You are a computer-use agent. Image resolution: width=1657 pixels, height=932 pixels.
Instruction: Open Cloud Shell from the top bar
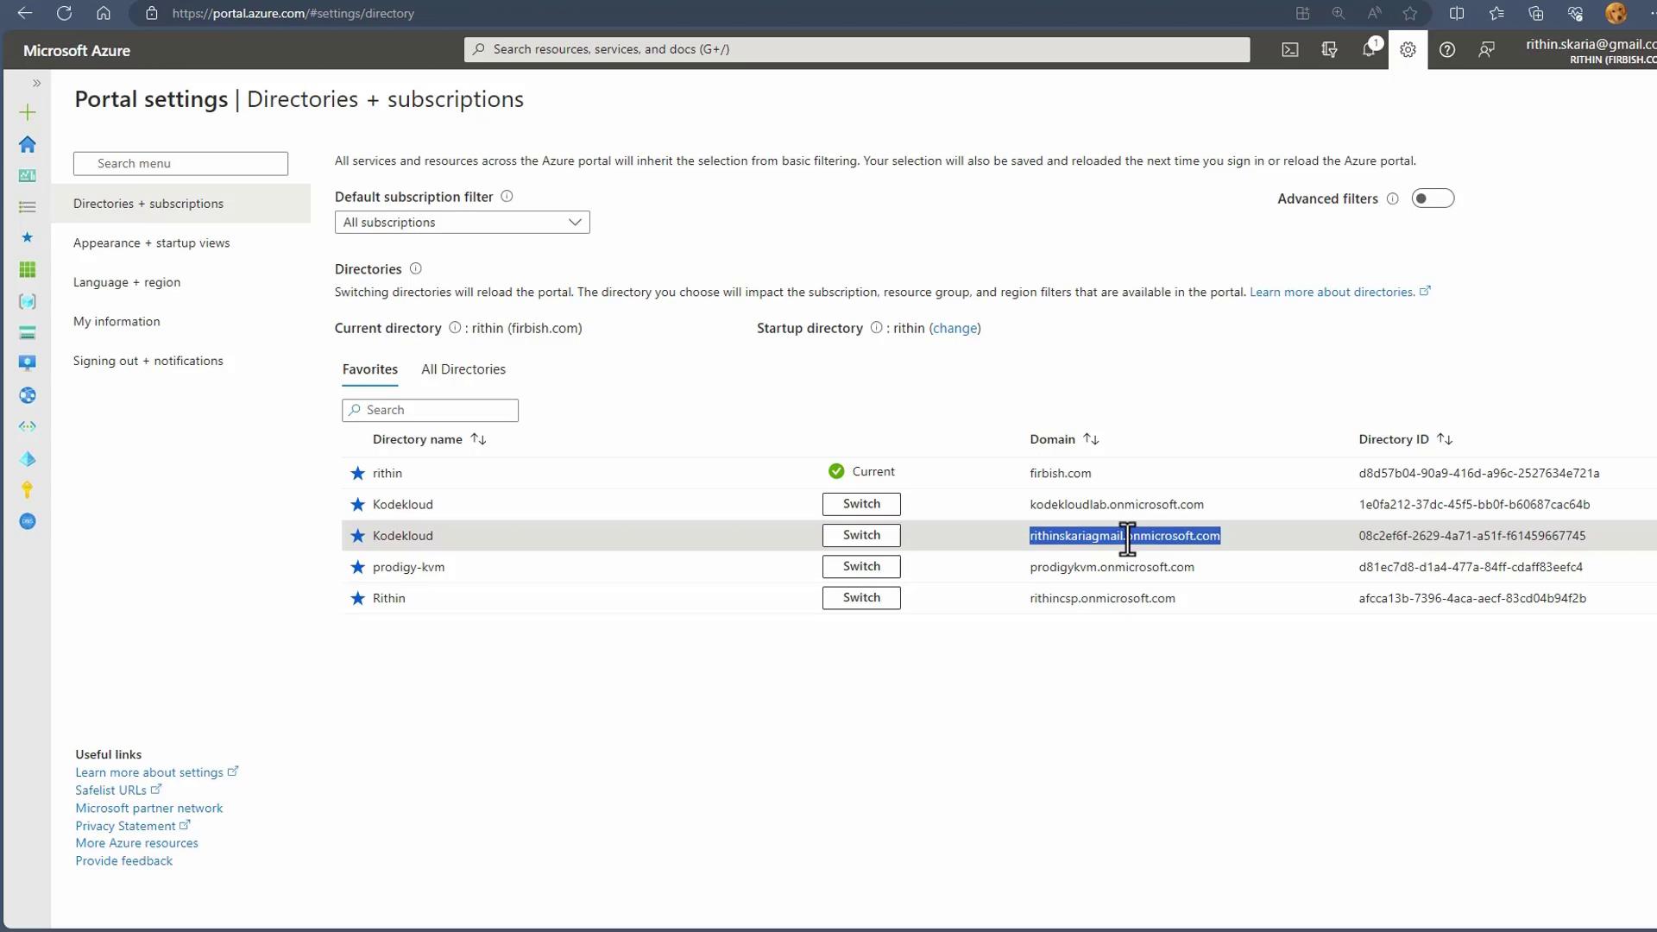[x=1289, y=50]
